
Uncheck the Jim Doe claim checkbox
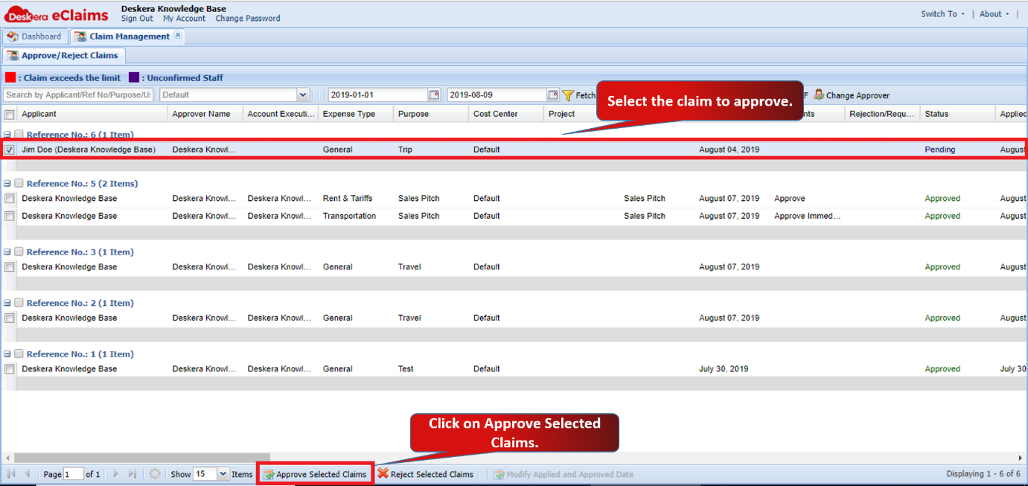pos(10,150)
